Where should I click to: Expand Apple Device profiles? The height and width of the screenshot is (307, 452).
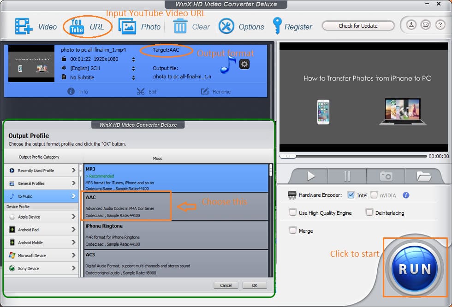pos(41,217)
